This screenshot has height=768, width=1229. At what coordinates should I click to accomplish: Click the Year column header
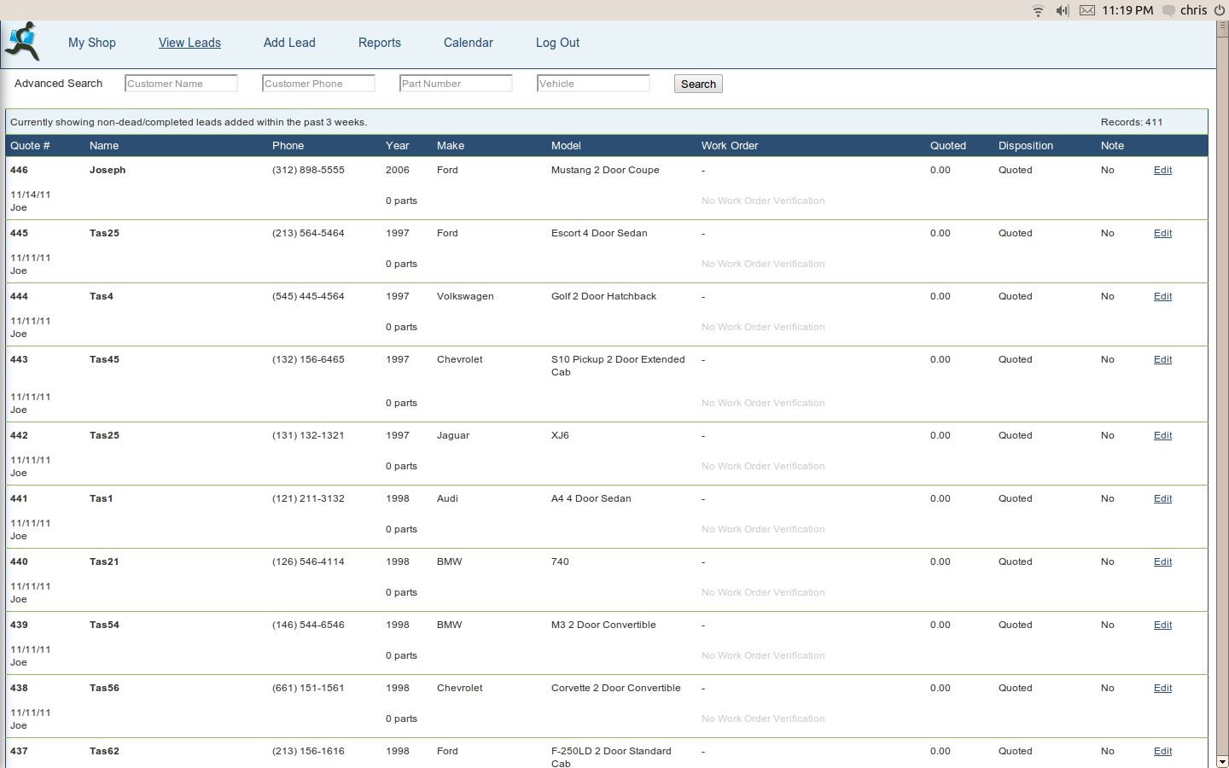(x=398, y=146)
